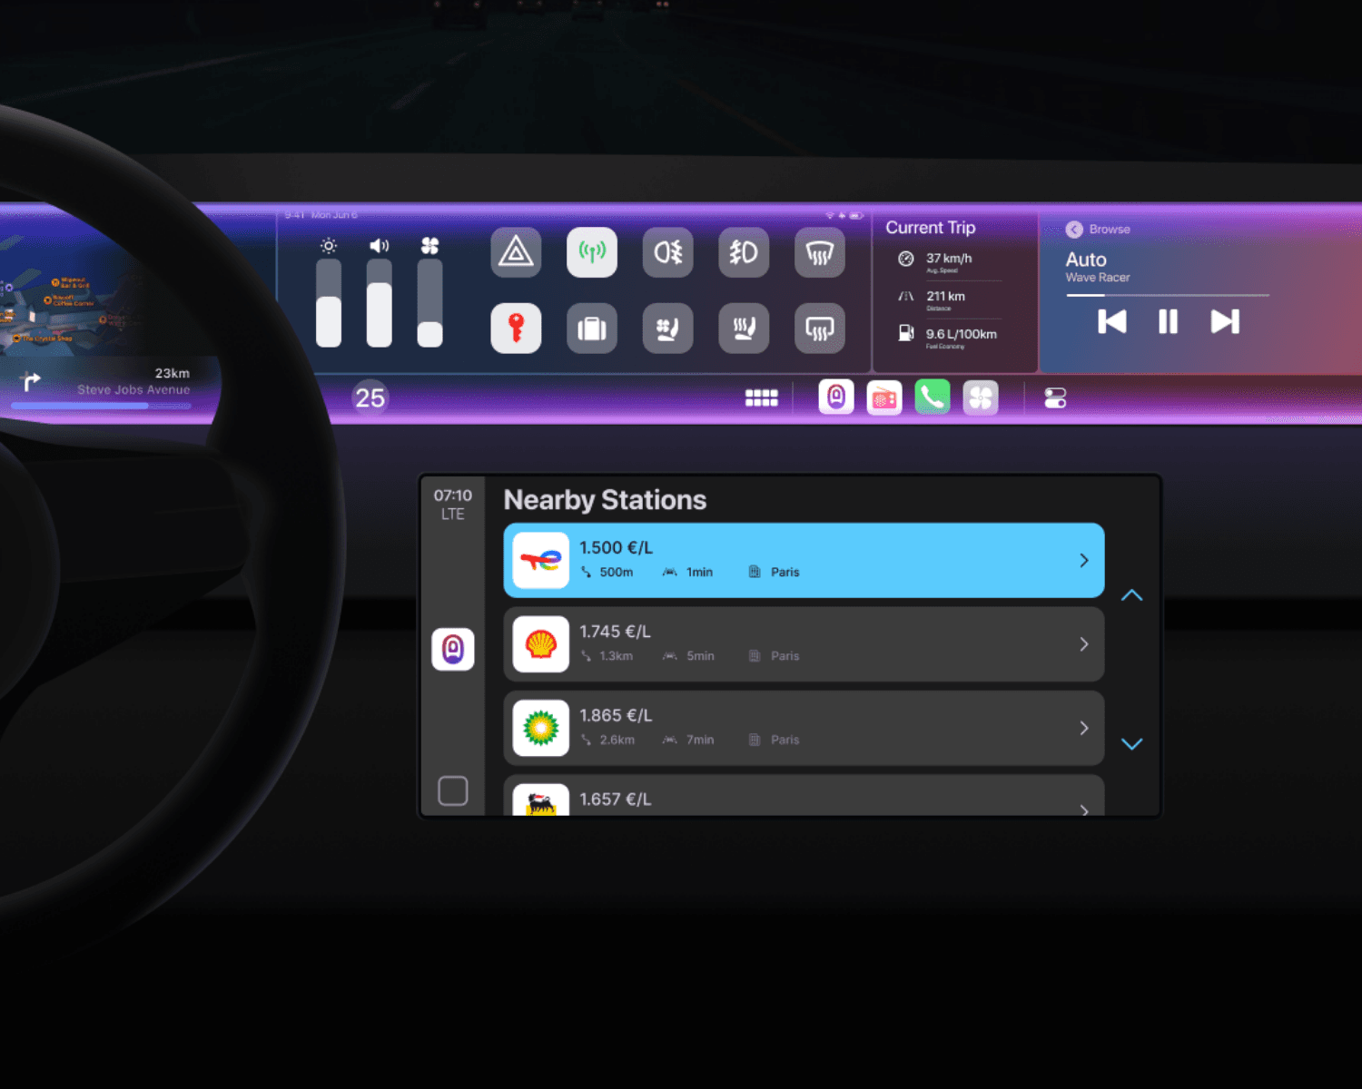Toggle the green antenna signal button
The width and height of the screenshot is (1362, 1089).
[x=592, y=251]
